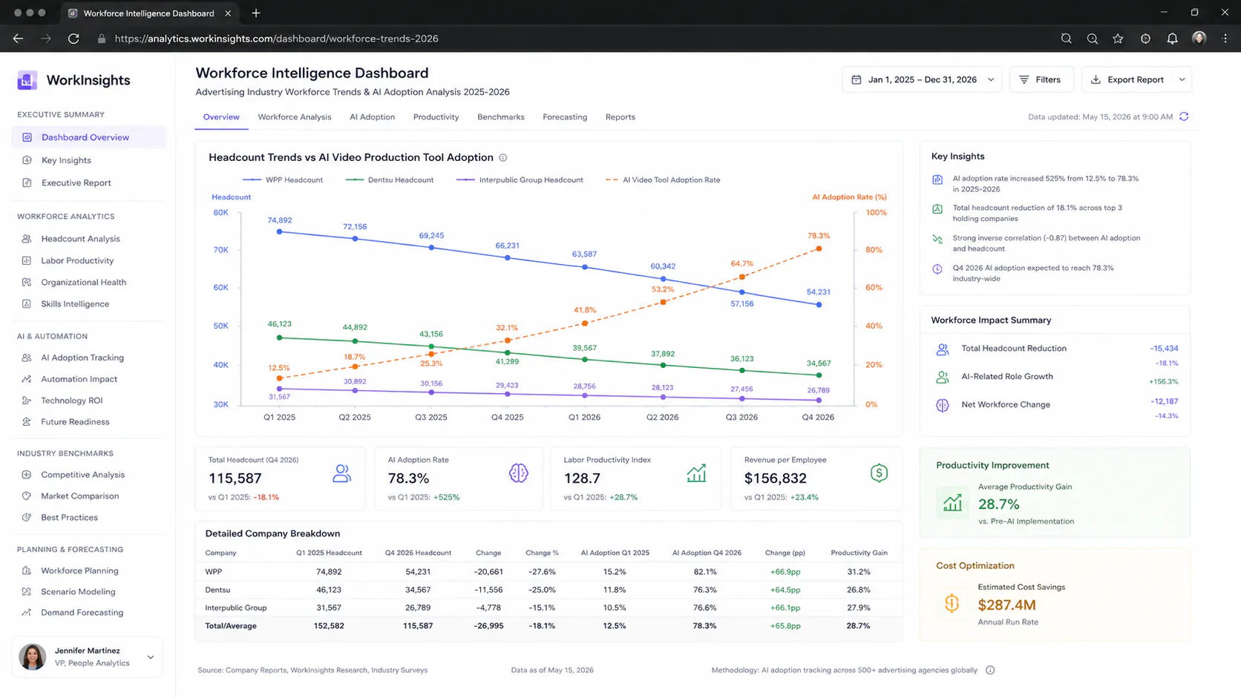Click the Competitive Analysis sidebar icon

pos(27,475)
